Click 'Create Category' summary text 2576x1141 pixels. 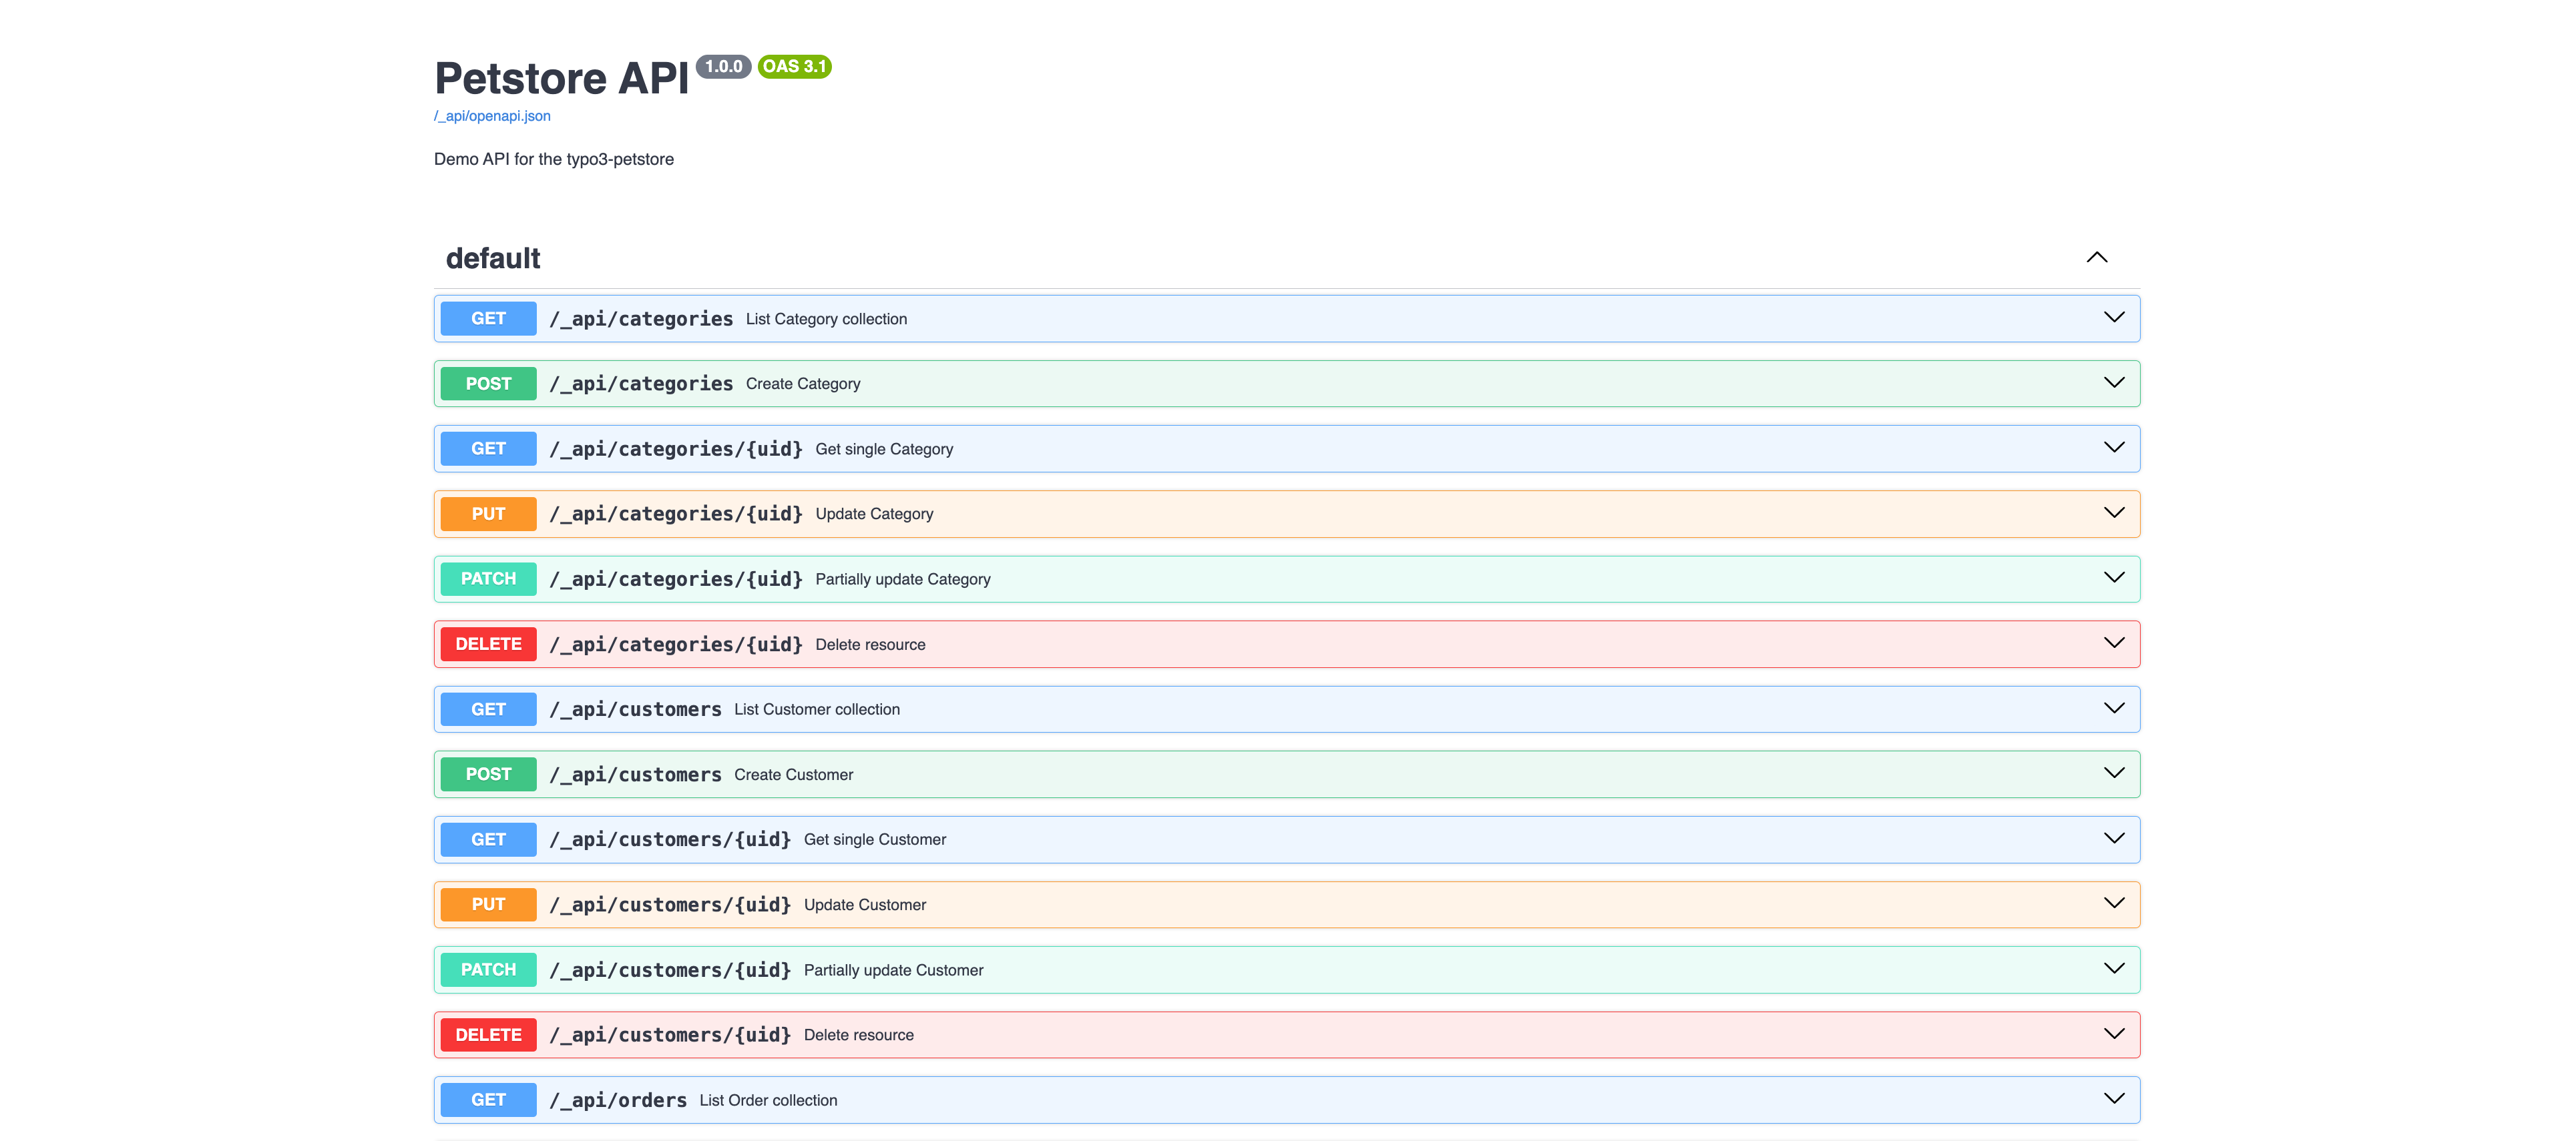[x=803, y=384]
